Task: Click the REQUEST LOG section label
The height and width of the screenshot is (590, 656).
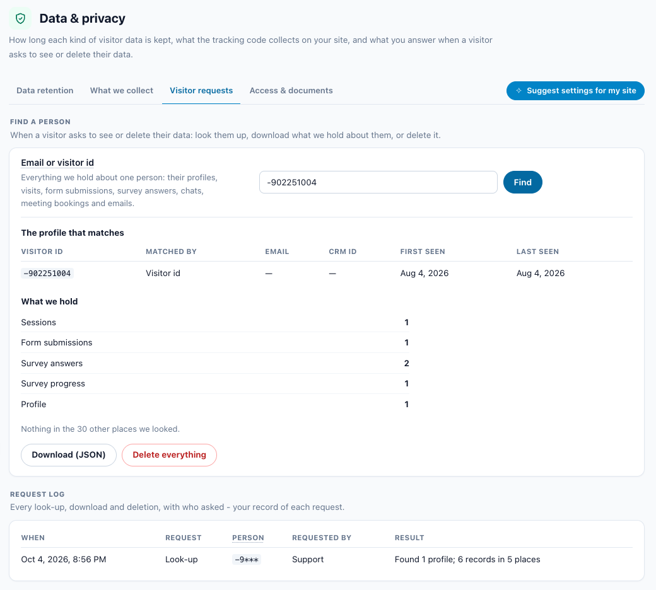Action: click(x=37, y=494)
